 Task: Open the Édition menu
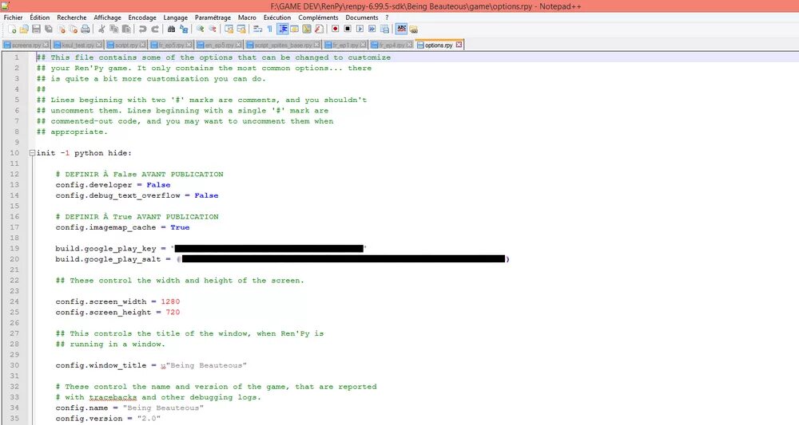coord(40,18)
